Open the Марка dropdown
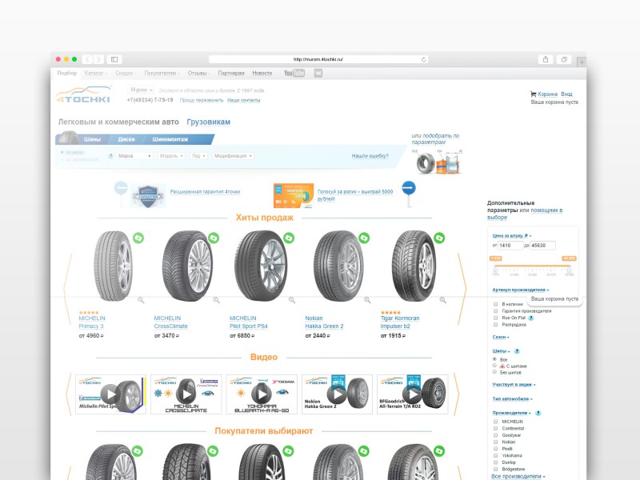 [134, 156]
